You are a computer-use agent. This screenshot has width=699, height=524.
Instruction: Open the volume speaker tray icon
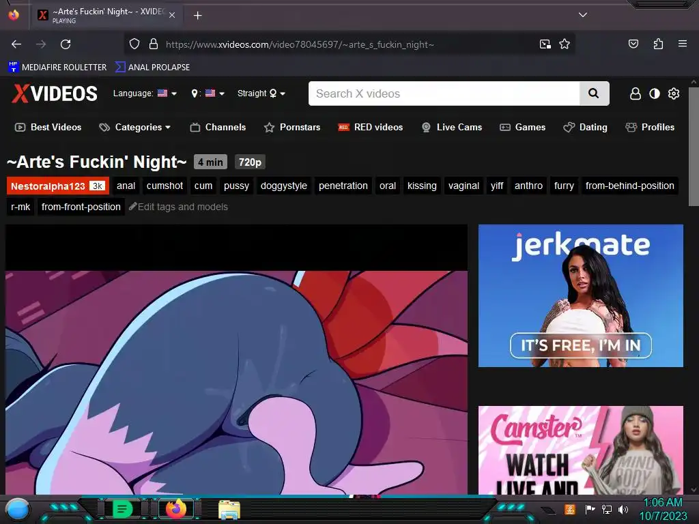point(623,509)
